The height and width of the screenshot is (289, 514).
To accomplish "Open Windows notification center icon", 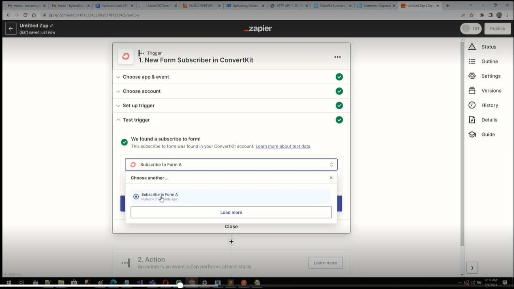I will 505,283.
